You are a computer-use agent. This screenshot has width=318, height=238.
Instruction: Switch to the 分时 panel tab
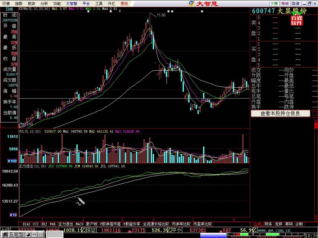coord(258,224)
